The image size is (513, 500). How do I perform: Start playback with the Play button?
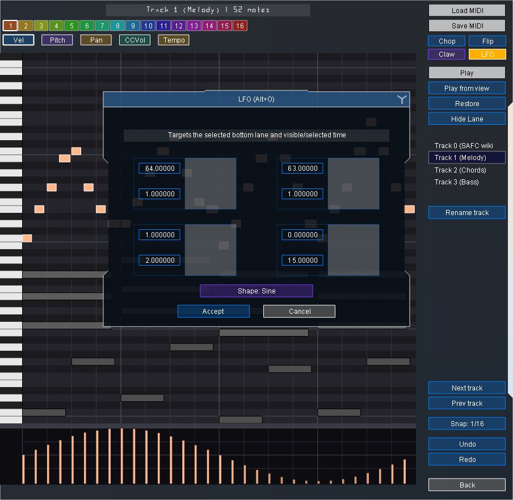pos(467,73)
